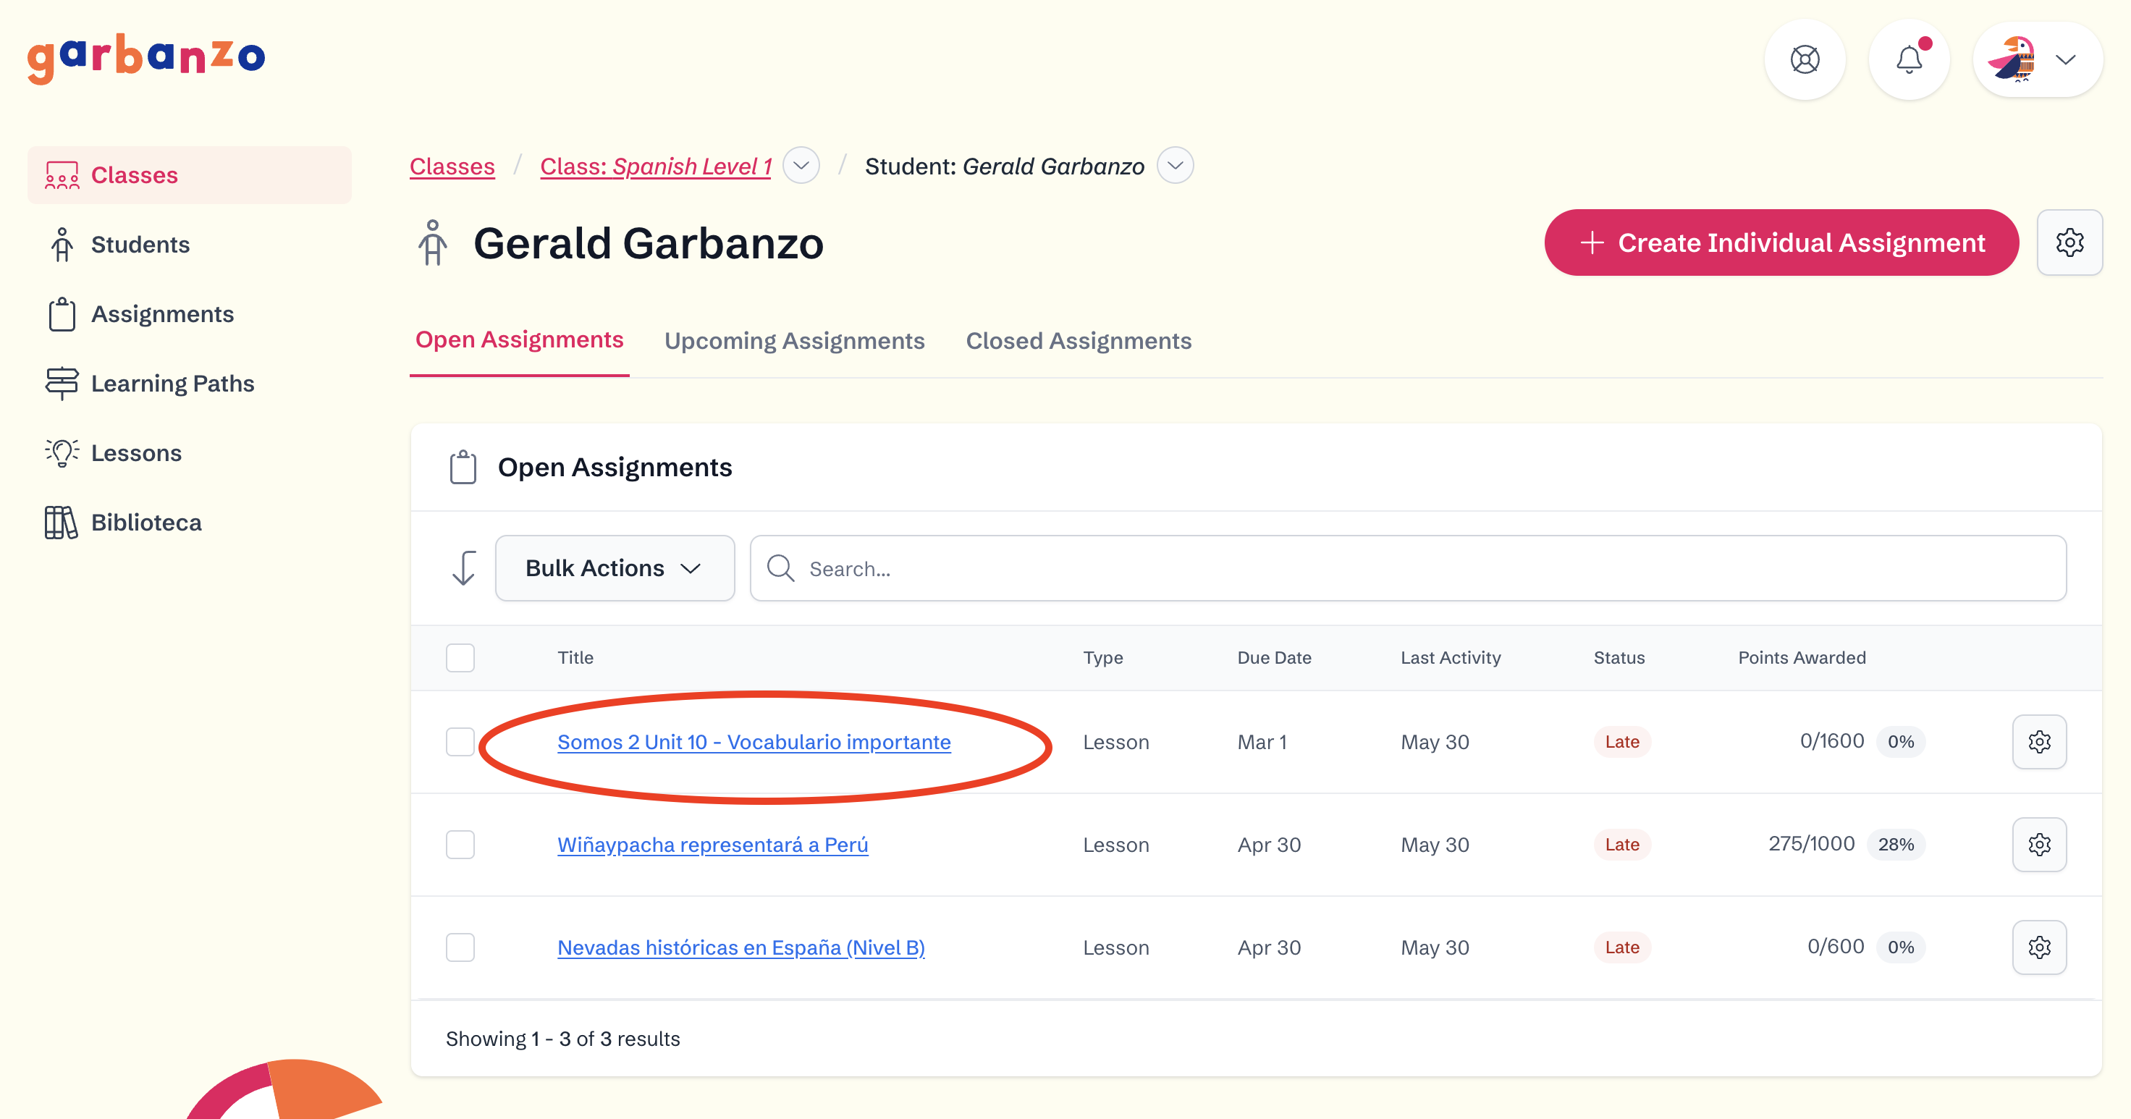2131x1119 pixels.
Task: Check the Wiñaypacha representará a Perú row
Action: (460, 845)
